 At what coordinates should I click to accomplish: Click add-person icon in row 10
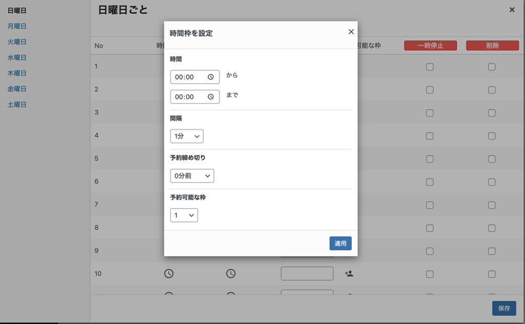349,274
